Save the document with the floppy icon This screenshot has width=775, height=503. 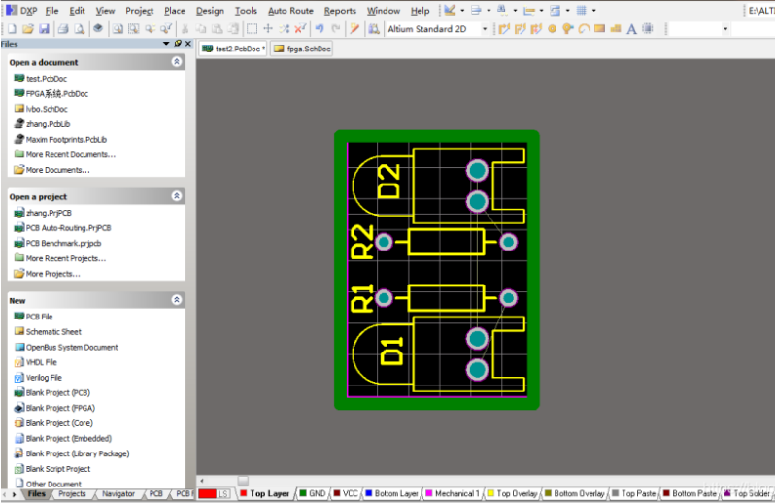point(44,29)
